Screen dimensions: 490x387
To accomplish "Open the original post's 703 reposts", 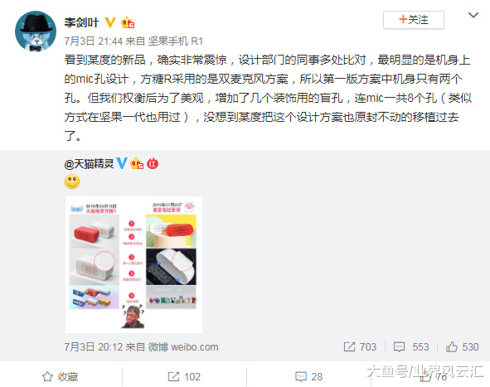I will [x=360, y=347].
